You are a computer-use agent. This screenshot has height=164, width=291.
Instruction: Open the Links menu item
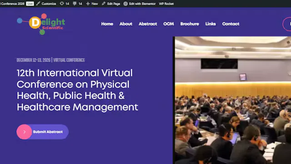coord(211,24)
